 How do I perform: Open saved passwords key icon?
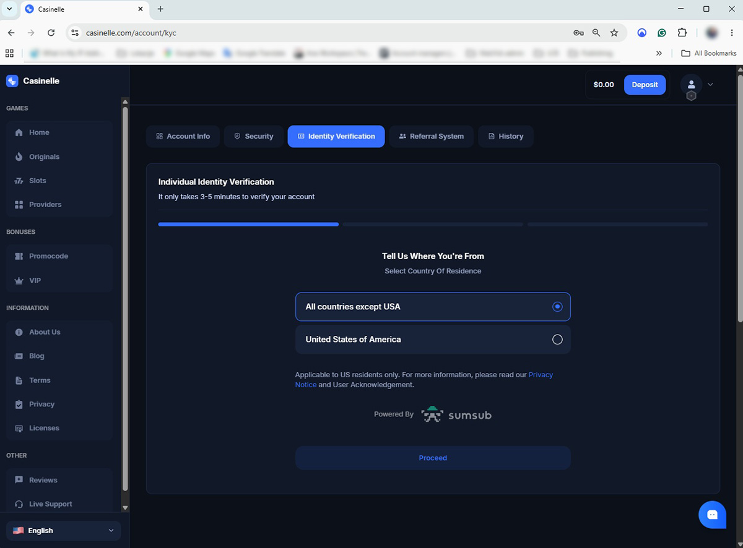pos(578,33)
